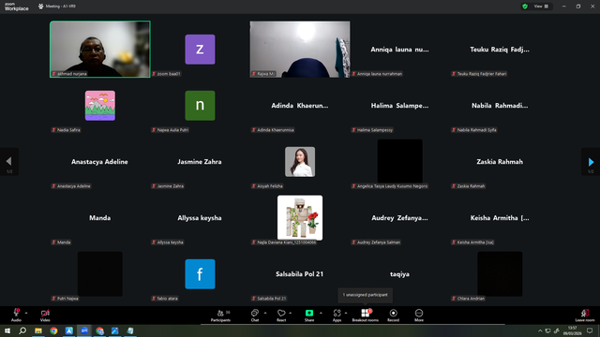
Task: Select fabio atara blue f avatar
Action: (200, 274)
